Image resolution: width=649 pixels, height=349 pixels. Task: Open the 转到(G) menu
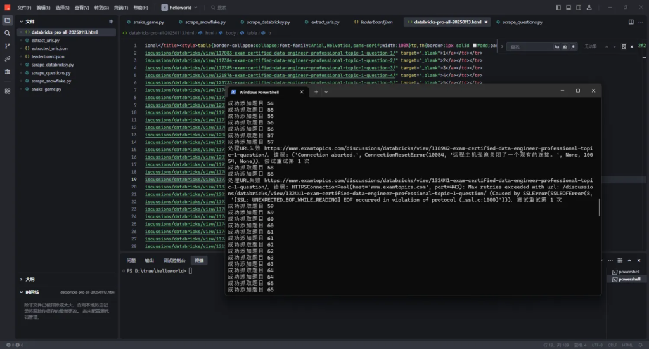[x=101, y=8]
